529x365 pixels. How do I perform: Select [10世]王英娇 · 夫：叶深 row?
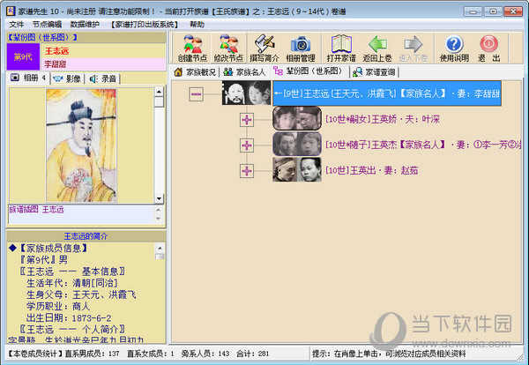[x=383, y=119]
